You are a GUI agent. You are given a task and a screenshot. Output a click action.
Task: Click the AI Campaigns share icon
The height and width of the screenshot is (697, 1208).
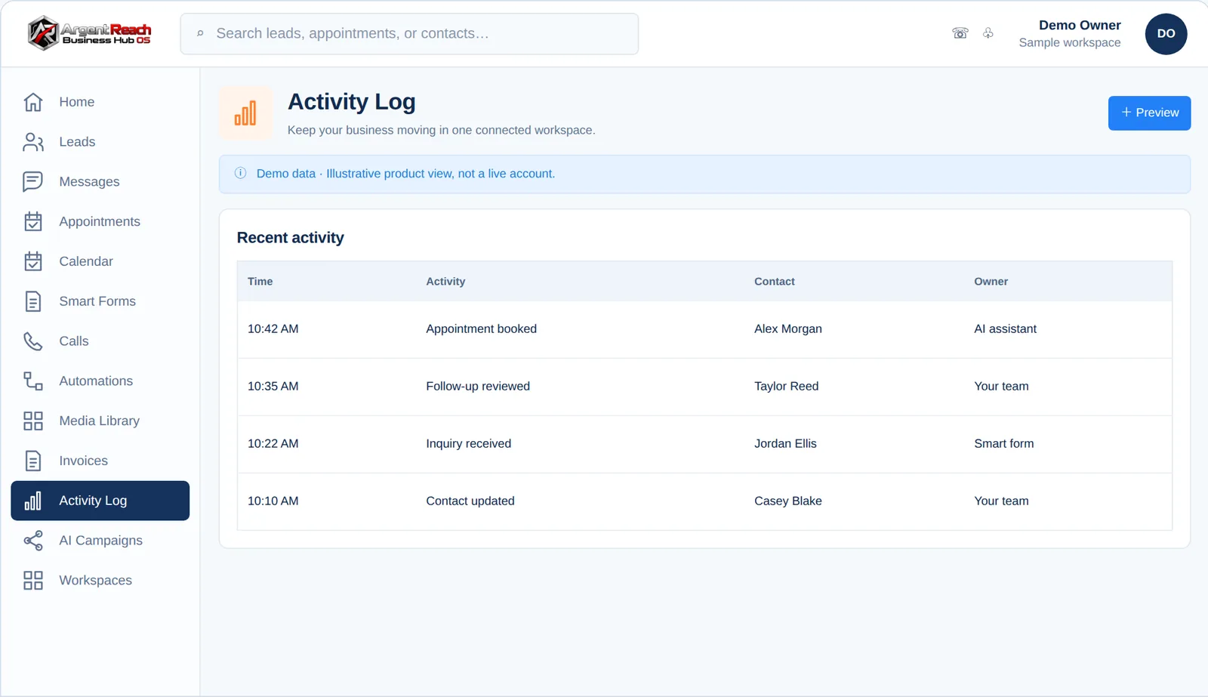click(33, 541)
